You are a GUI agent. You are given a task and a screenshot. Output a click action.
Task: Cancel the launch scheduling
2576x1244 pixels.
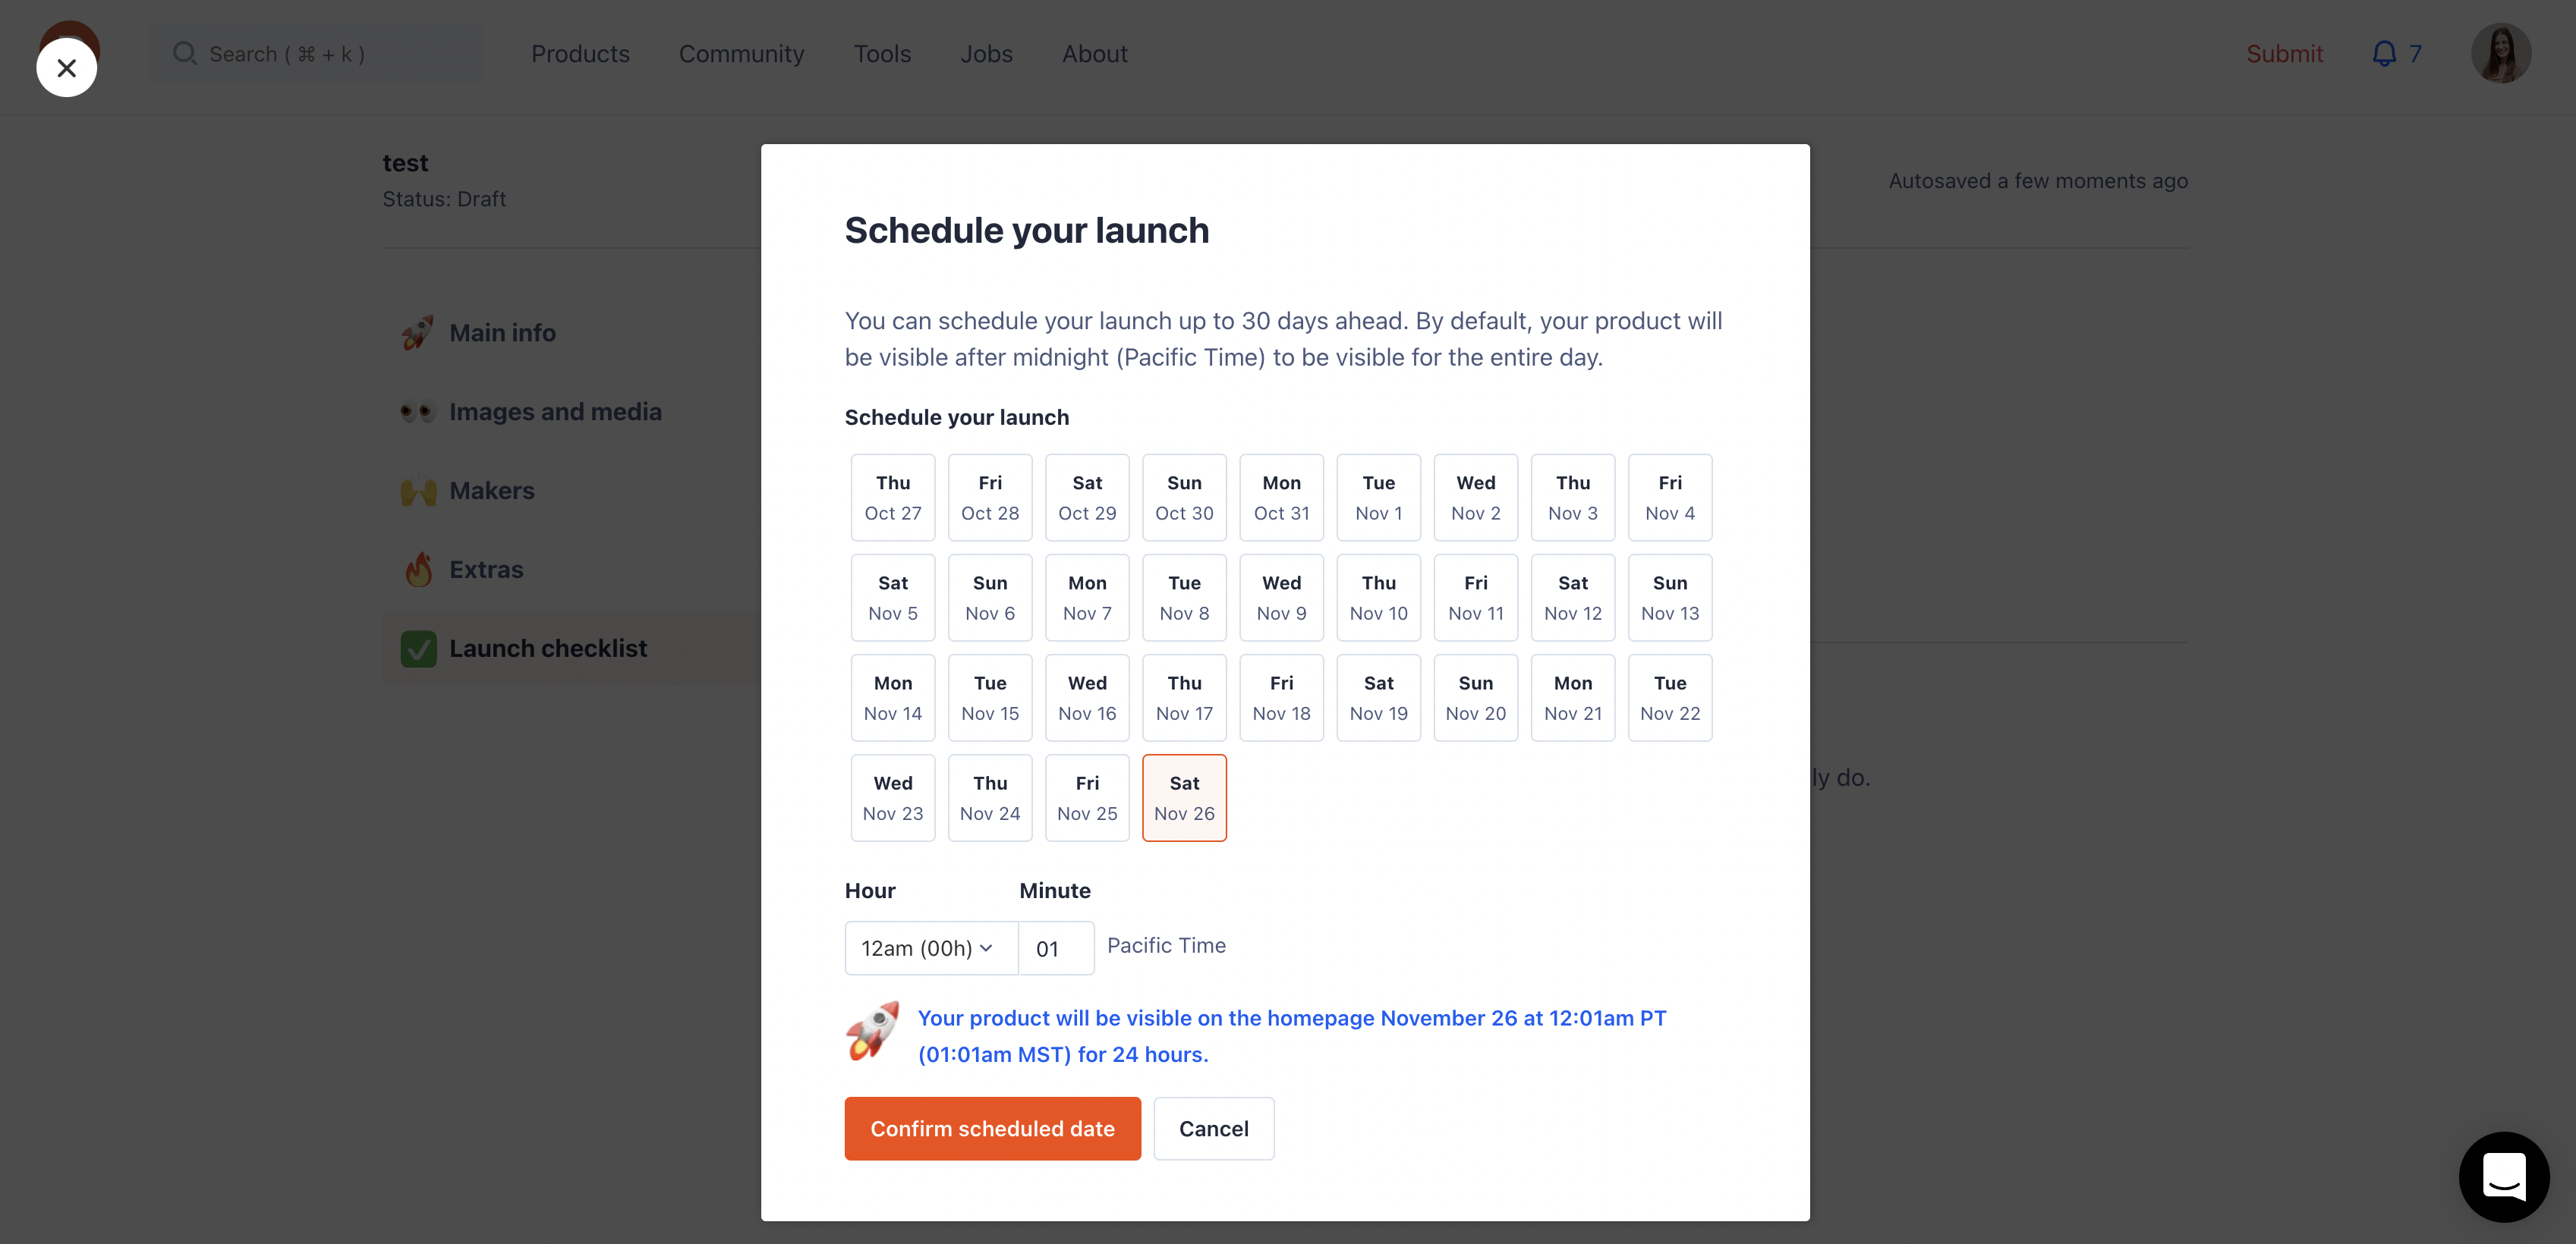click(x=1213, y=1128)
